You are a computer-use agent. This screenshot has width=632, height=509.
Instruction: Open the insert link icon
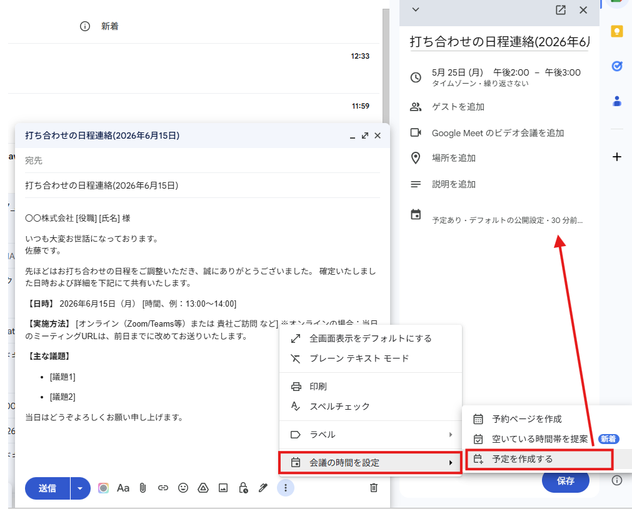point(163,488)
